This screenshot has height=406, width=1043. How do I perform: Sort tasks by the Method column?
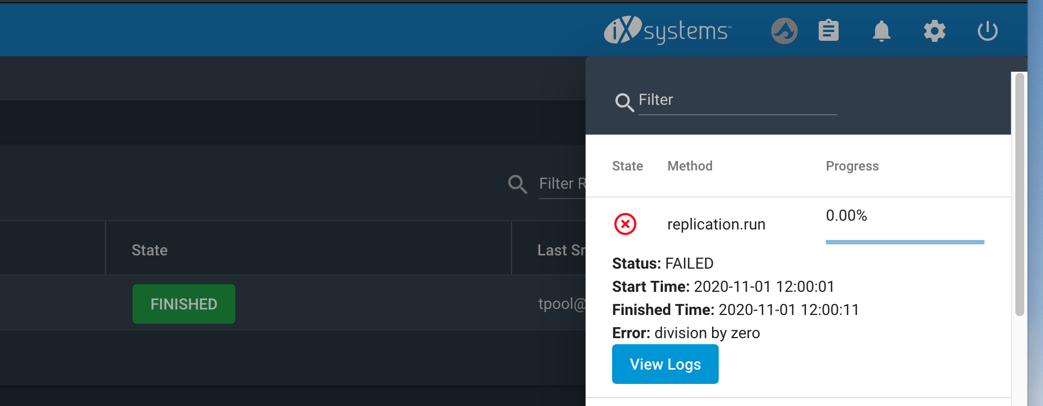(690, 166)
